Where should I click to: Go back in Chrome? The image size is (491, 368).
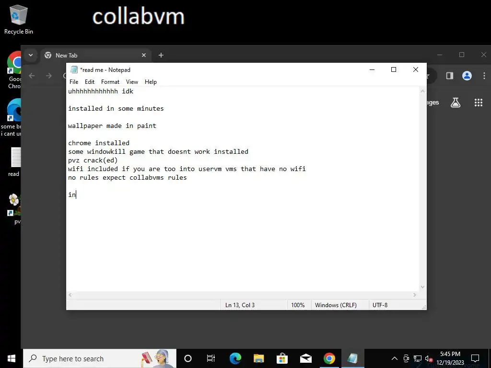point(32,75)
